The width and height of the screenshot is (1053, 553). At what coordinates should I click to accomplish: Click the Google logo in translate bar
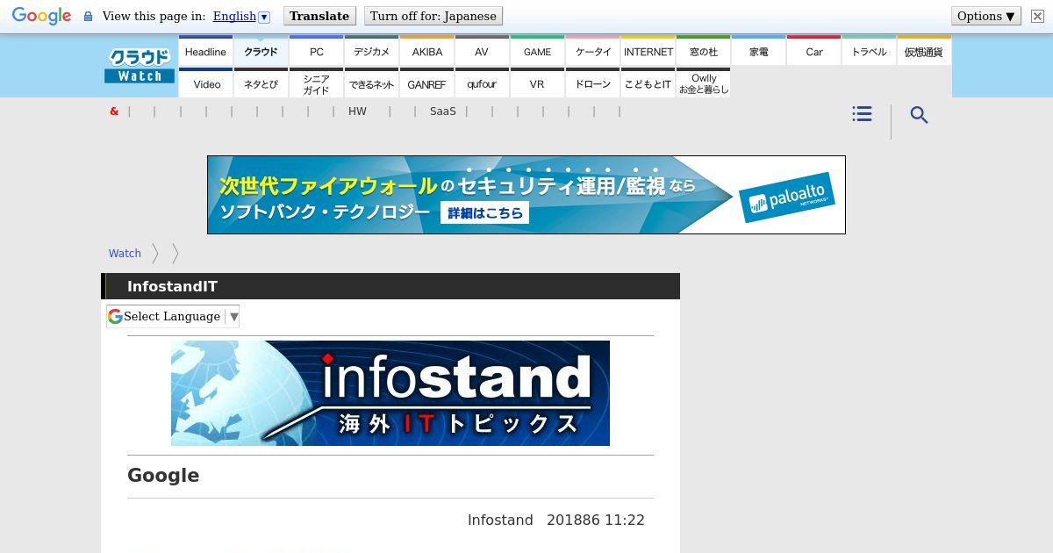point(41,17)
